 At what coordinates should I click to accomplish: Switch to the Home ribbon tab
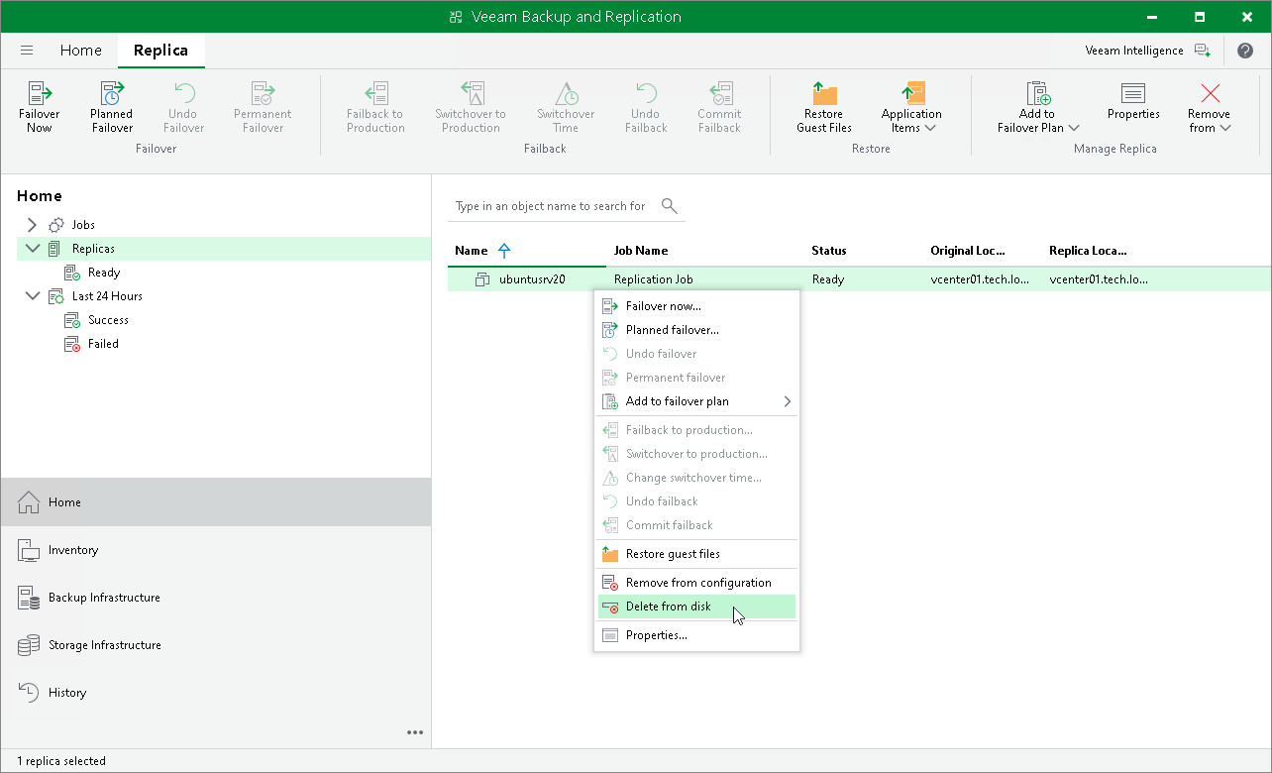[80, 51]
